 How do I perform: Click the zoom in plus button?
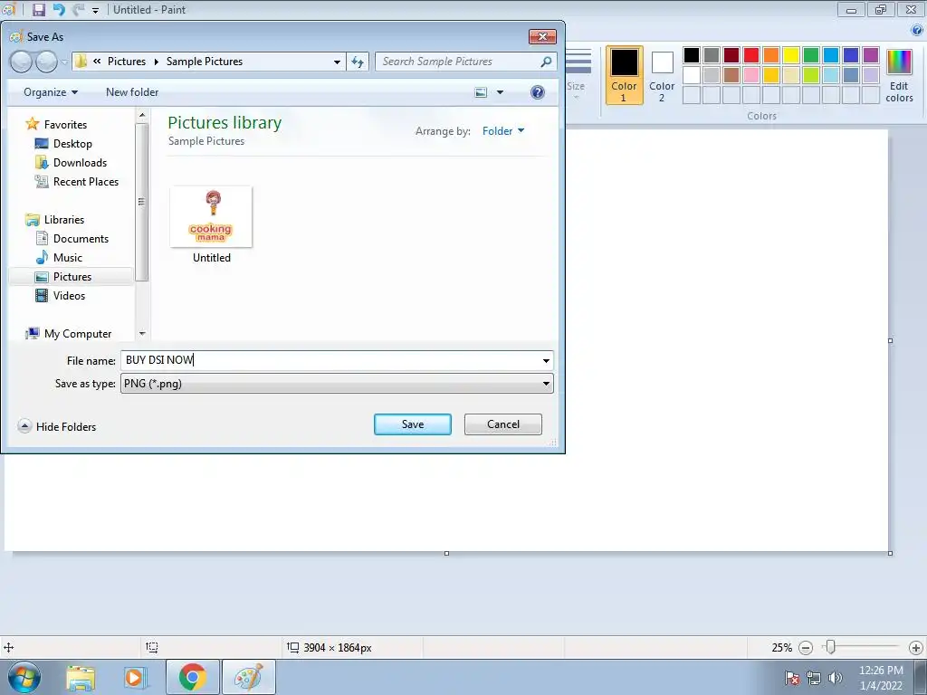pyautogui.click(x=916, y=648)
